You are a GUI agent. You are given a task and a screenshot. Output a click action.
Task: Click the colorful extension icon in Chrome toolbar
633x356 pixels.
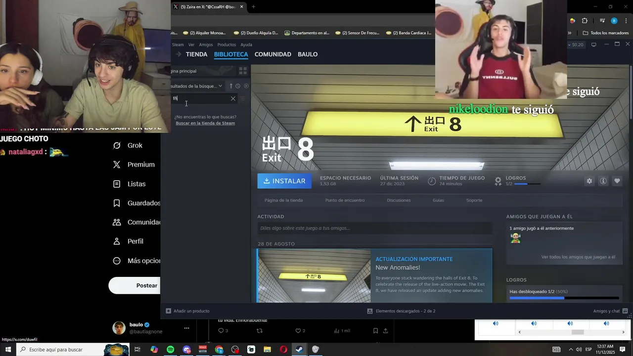coord(572,21)
